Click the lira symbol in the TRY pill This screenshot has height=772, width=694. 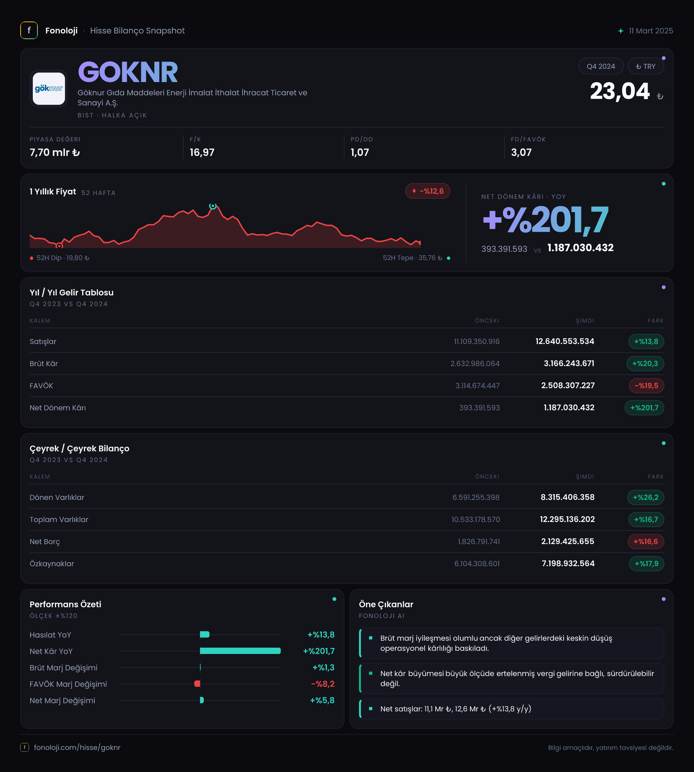tap(638, 66)
